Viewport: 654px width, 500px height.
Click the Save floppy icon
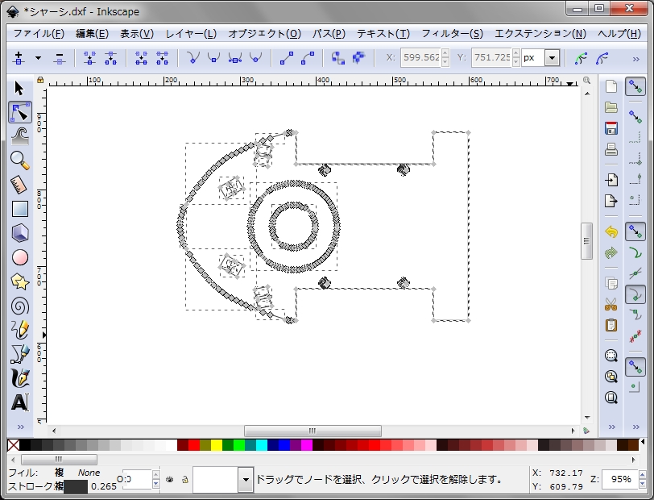[611, 128]
